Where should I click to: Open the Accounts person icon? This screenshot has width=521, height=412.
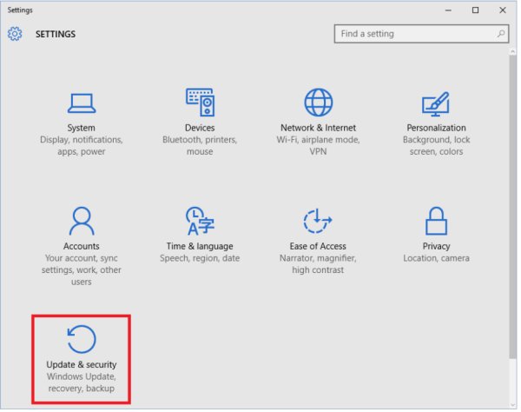click(81, 221)
